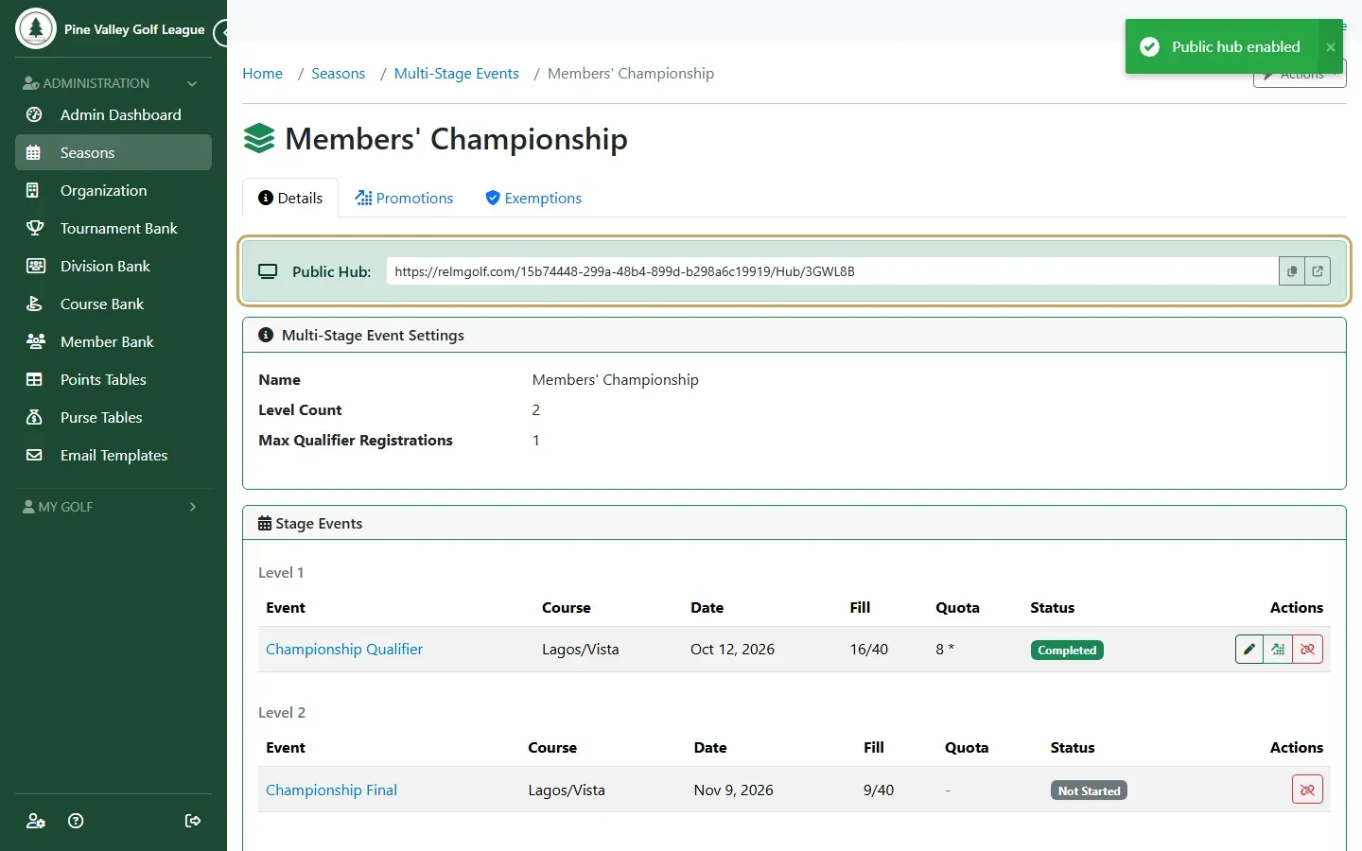The image size is (1362, 851).
Task: Open Admin Dashboard in the sidebar
Action: tap(113, 114)
